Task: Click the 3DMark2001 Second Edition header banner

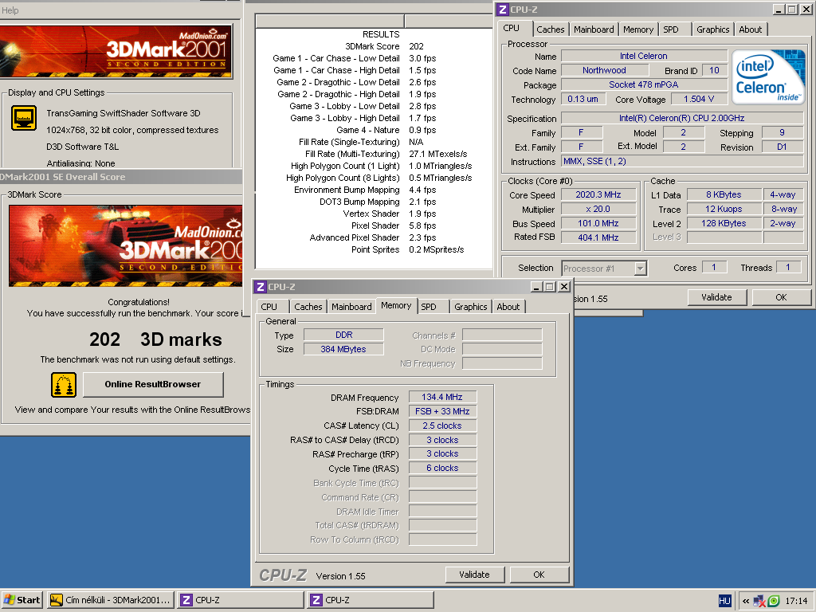Action: (x=116, y=52)
